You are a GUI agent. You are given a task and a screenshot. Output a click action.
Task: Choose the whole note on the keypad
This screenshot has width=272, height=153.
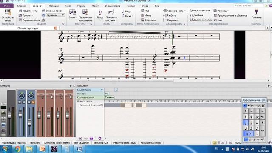pos(257,123)
